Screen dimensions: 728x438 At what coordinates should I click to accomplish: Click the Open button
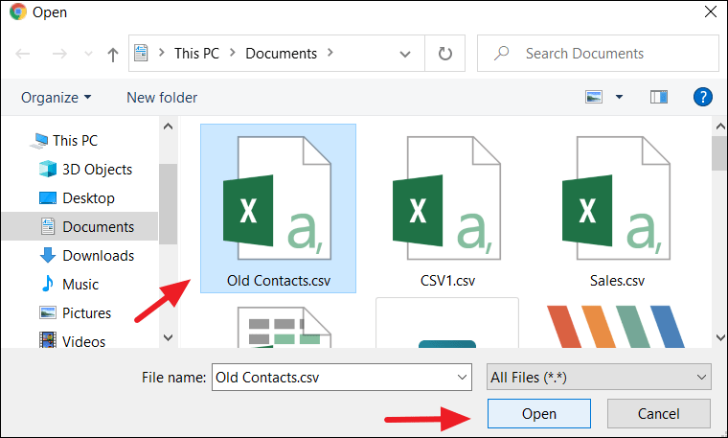coord(539,413)
